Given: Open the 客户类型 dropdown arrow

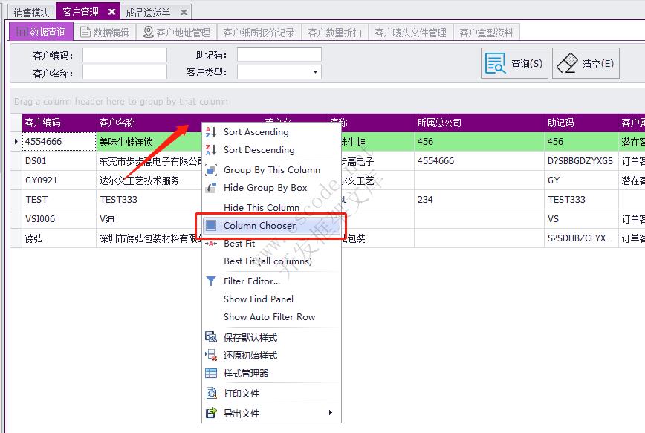Looking at the screenshot, I should pyautogui.click(x=315, y=71).
